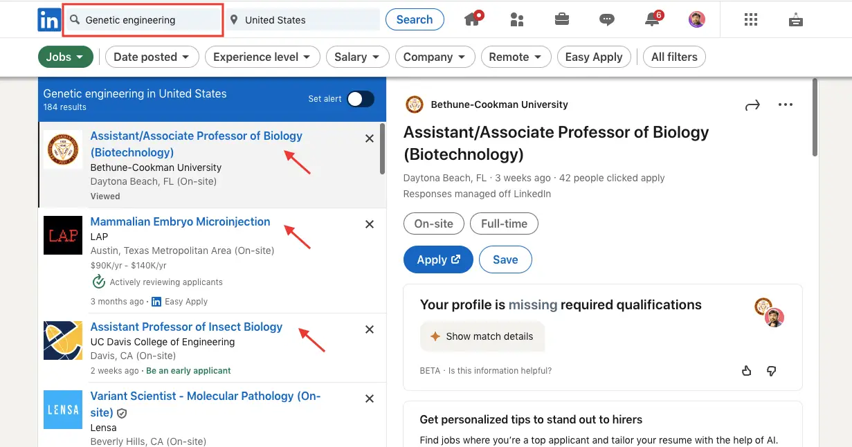Screen dimensions: 852x447
Task: Dismiss the Variant Scientist listing
Action: 370,399
